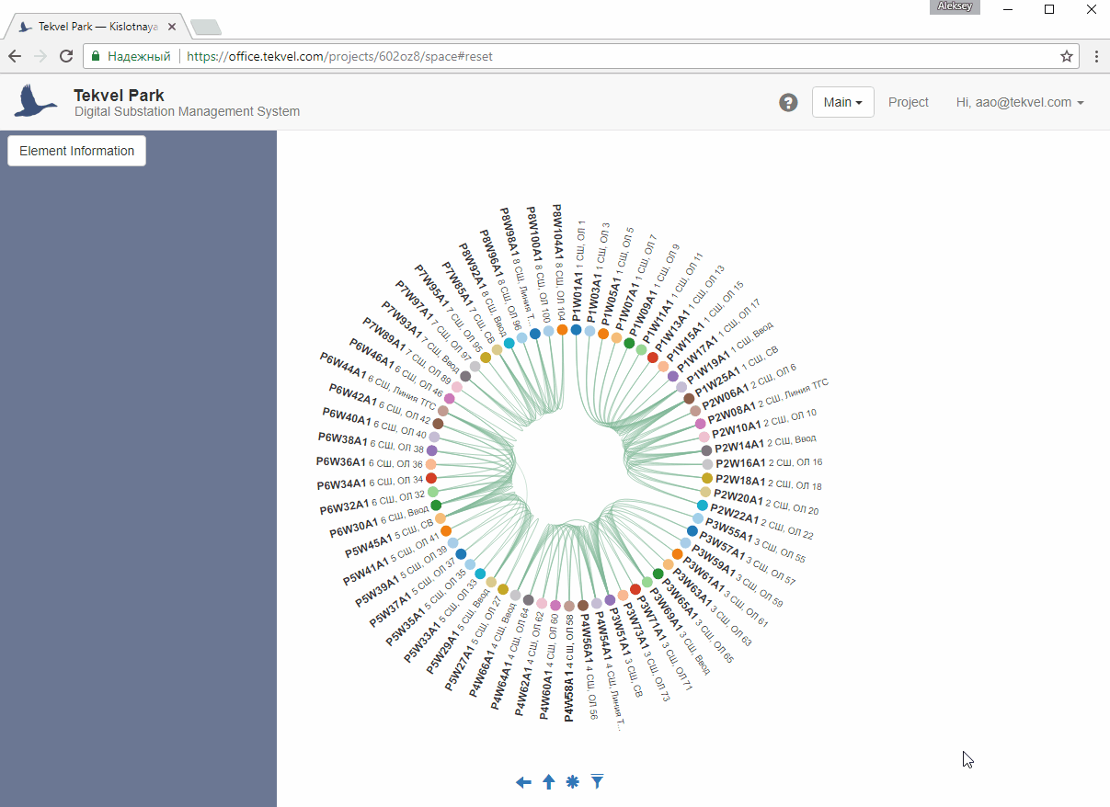Screen dimensions: 1110x807
Task: Click the P2W22A1 label text
Action: coord(734,513)
